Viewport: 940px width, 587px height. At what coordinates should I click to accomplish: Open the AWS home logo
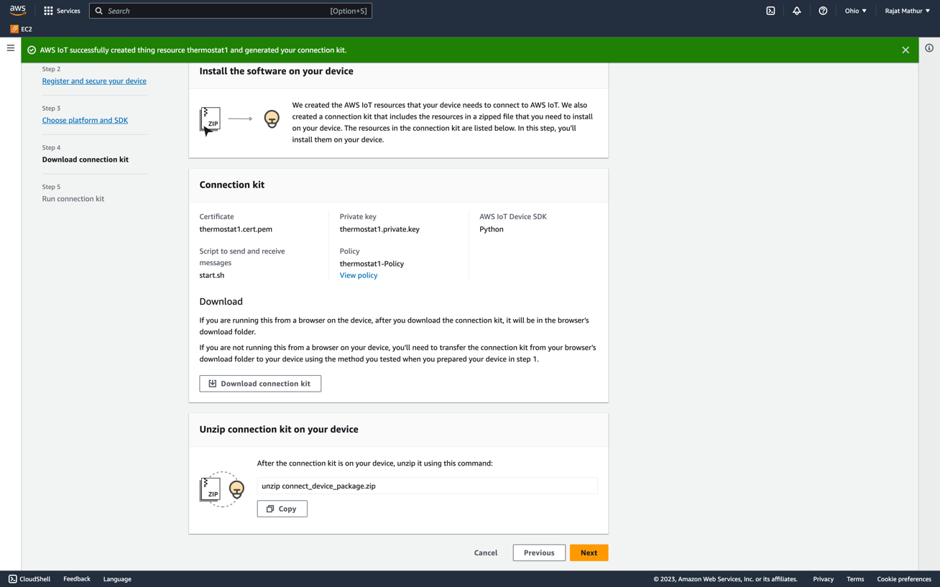click(x=18, y=10)
